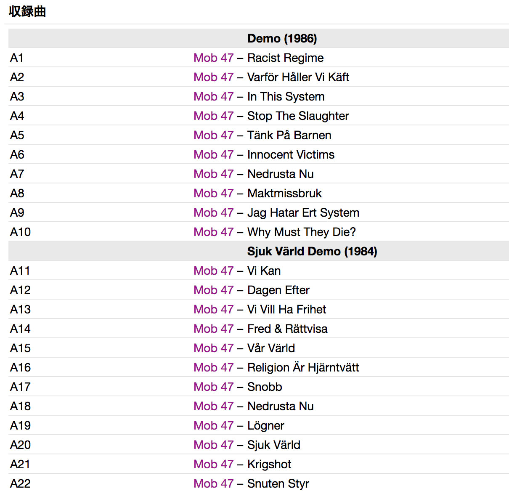Open Mob 47 link beside Tänk På Barnen

pos(213,135)
